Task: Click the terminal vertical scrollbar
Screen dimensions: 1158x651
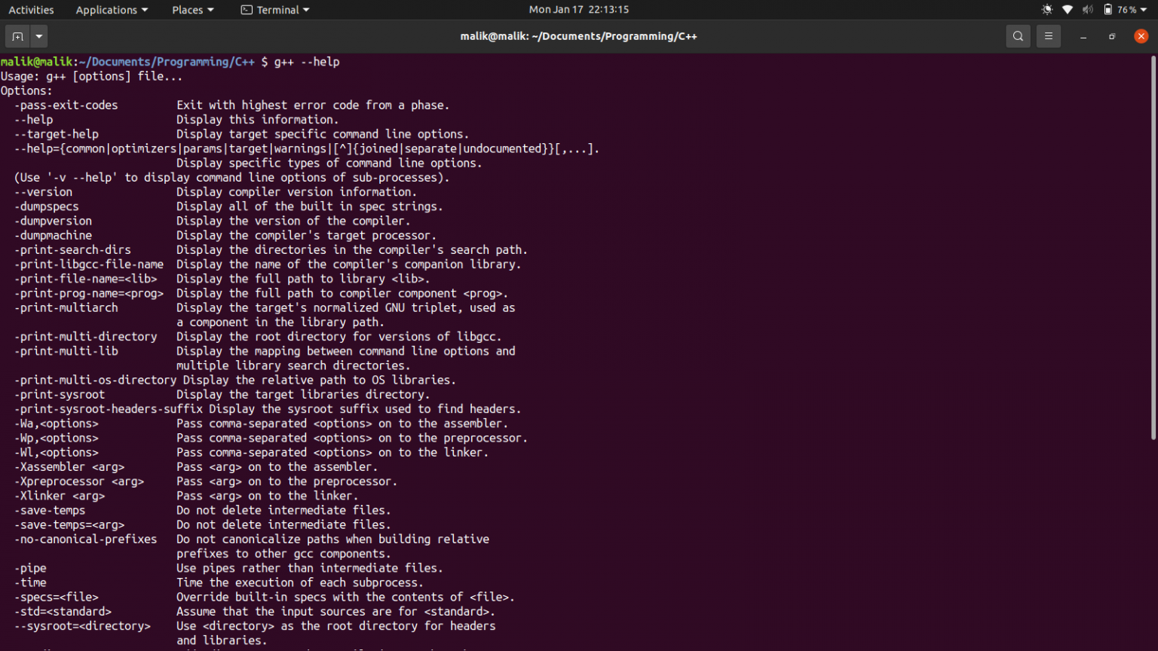Action: [1153, 249]
